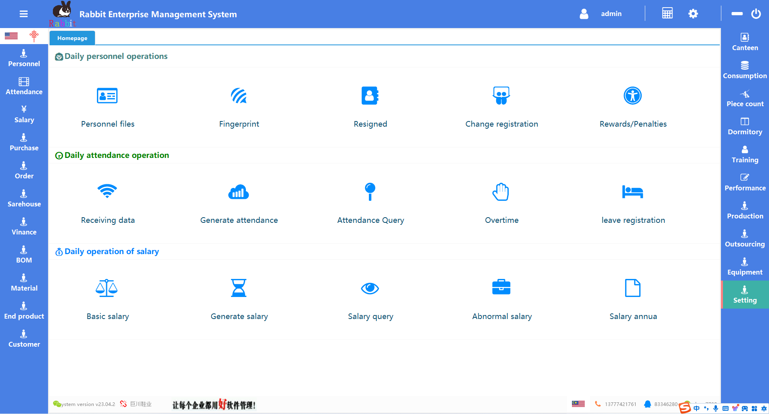The width and height of the screenshot is (769, 414).
Task: Switch to the Homepage tab
Action: point(72,38)
